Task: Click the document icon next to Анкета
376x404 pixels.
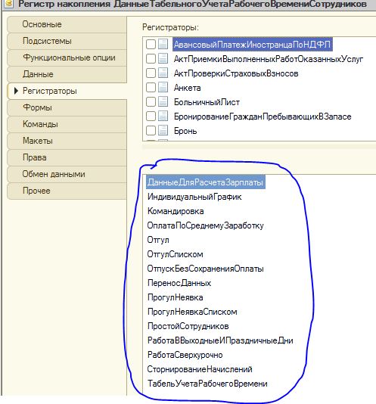Action: pyautogui.click(x=163, y=87)
